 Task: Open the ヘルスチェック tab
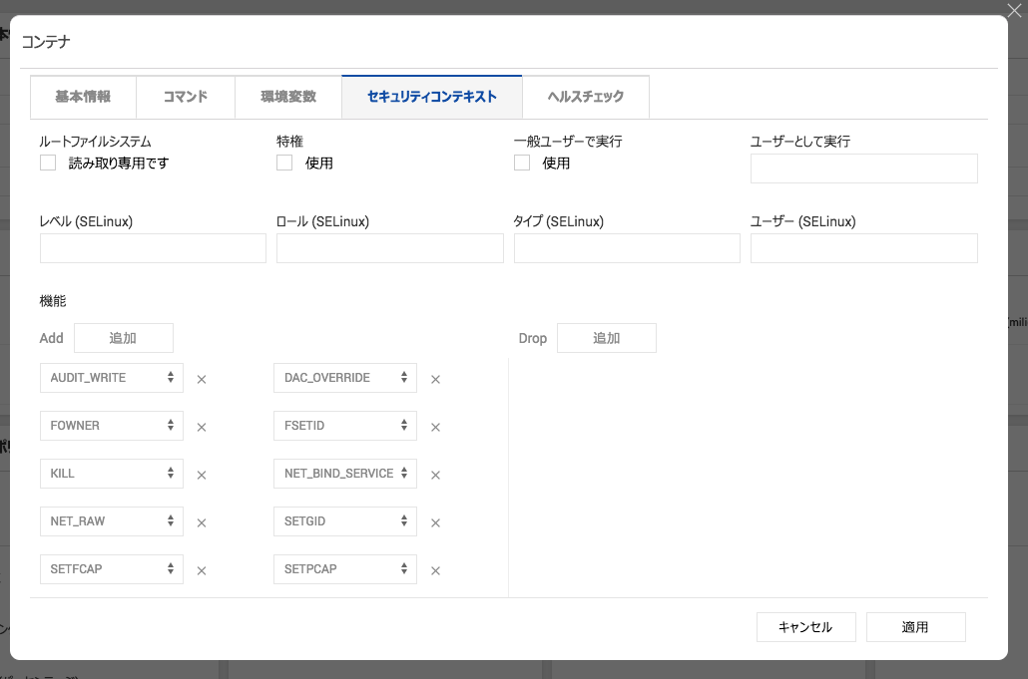[585, 97]
